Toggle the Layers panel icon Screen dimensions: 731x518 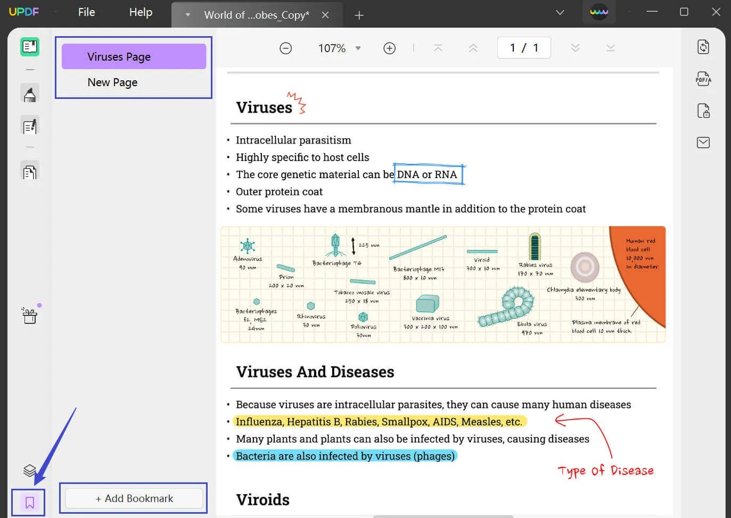(29, 470)
